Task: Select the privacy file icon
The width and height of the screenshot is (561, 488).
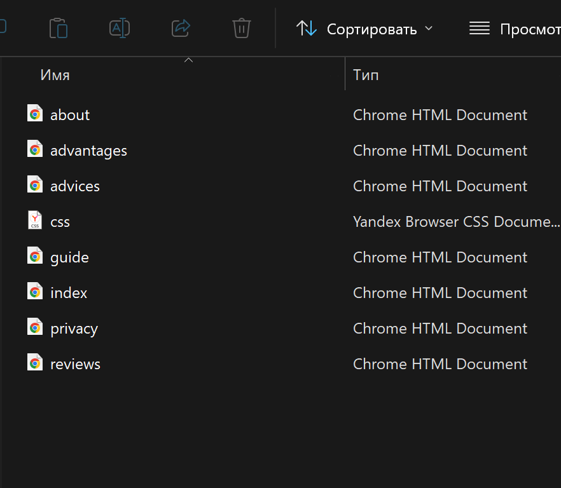Action: tap(35, 327)
